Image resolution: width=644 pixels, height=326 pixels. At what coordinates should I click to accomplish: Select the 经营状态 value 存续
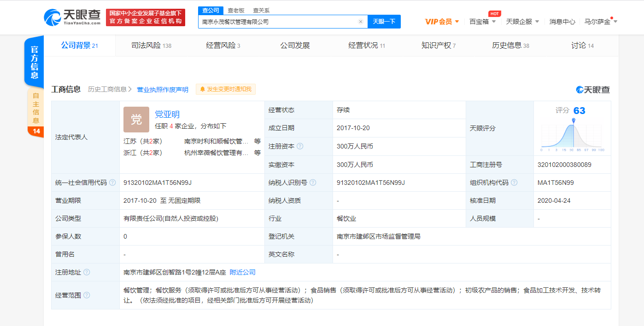pos(343,110)
